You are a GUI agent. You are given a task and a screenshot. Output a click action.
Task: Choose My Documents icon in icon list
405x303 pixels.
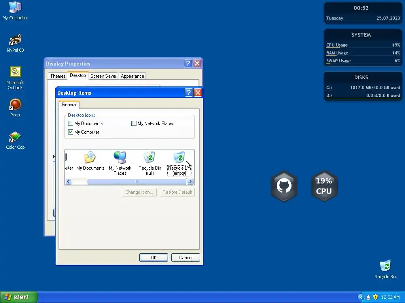click(90, 161)
